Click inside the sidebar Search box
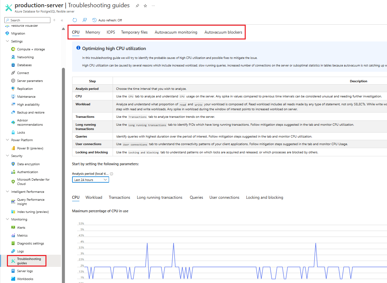387x283 pixels. point(27,20)
